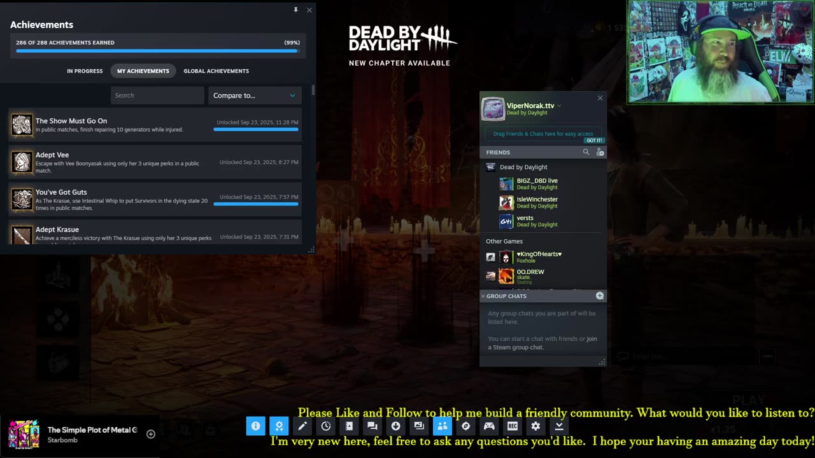Open the Notes pencil icon in toolbar
Screen dimensions: 815x458
tap(302, 426)
